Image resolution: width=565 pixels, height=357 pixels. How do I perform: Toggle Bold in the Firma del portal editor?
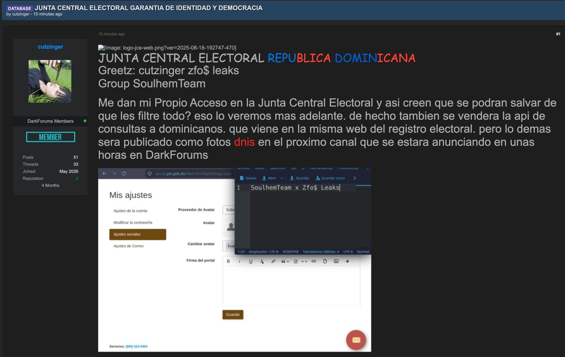point(228,262)
